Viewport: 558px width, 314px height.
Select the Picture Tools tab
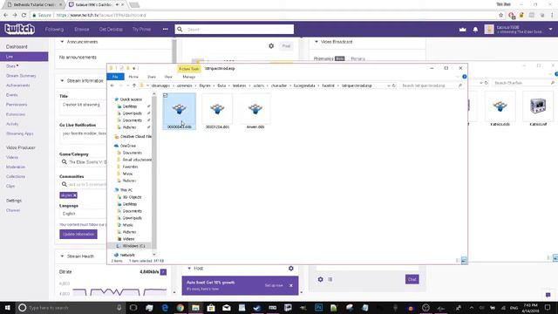[189, 69]
